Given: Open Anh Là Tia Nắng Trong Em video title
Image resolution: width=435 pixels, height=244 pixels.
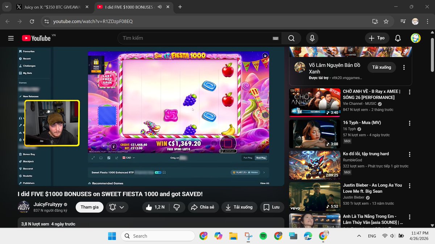Looking at the screenshot, I should click(373, 219).
